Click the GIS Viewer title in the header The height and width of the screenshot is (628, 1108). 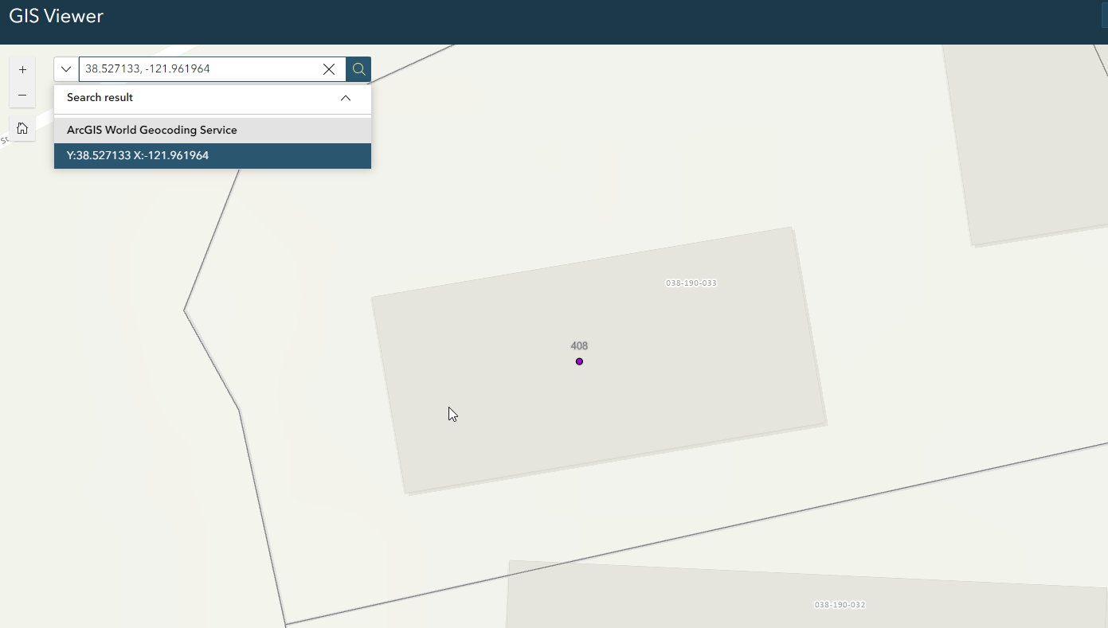click(55, 15)
